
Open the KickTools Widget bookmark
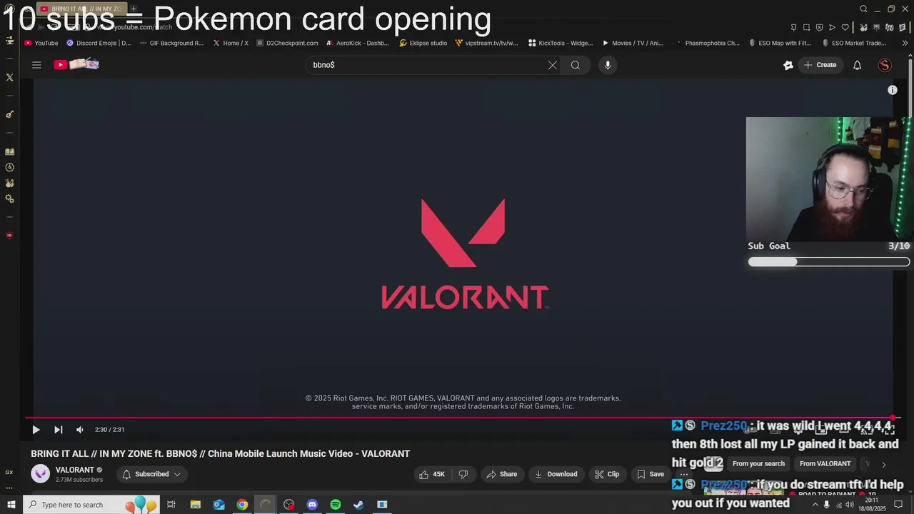[x=561, y=43]
